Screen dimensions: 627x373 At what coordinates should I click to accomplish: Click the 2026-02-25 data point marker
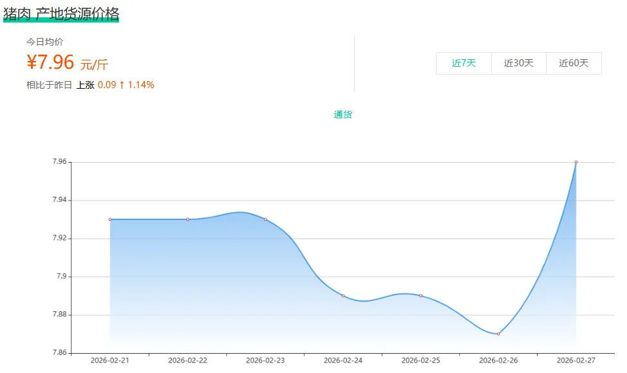pyautogui.click(x=421, y=296)
